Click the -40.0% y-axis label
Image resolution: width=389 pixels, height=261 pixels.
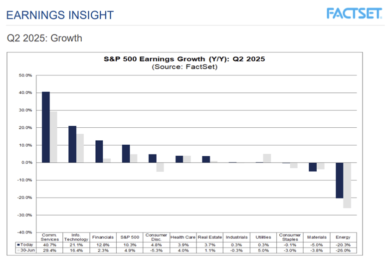pos(24,233)
